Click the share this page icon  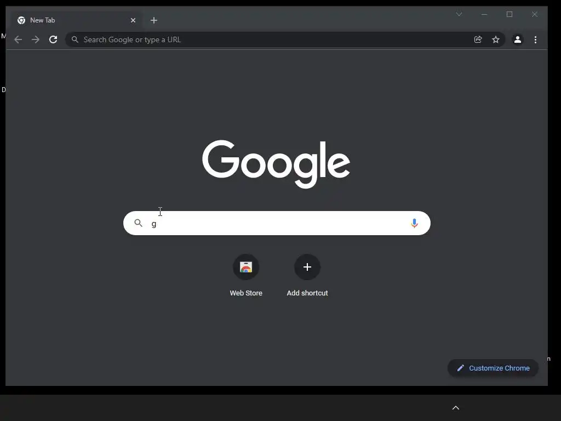pos(478,39)
